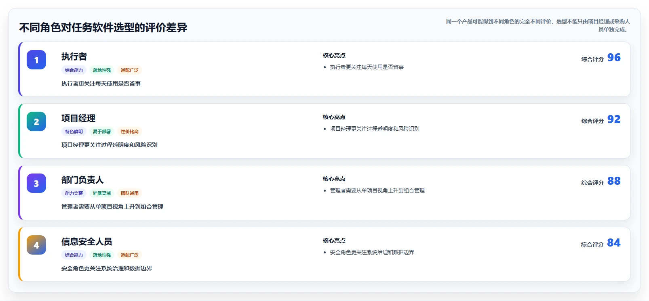This screenshot has width=649, height=301.
Task: Click the score 84 for 信息安全人员
Action: point(614,243)
